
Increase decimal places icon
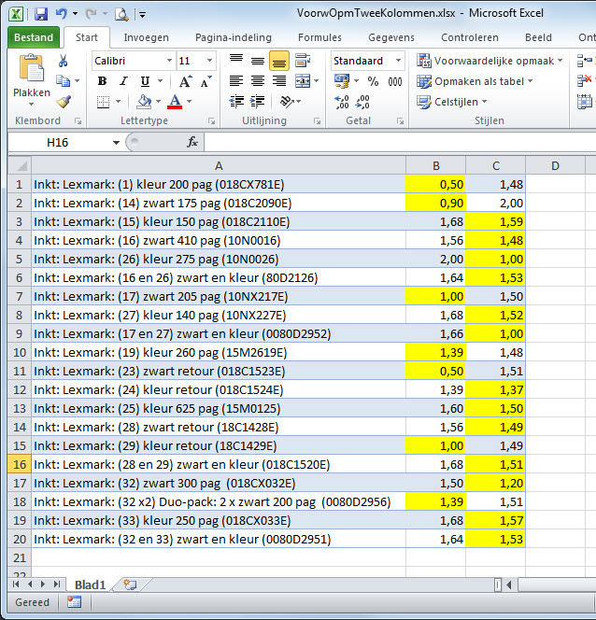342,102
